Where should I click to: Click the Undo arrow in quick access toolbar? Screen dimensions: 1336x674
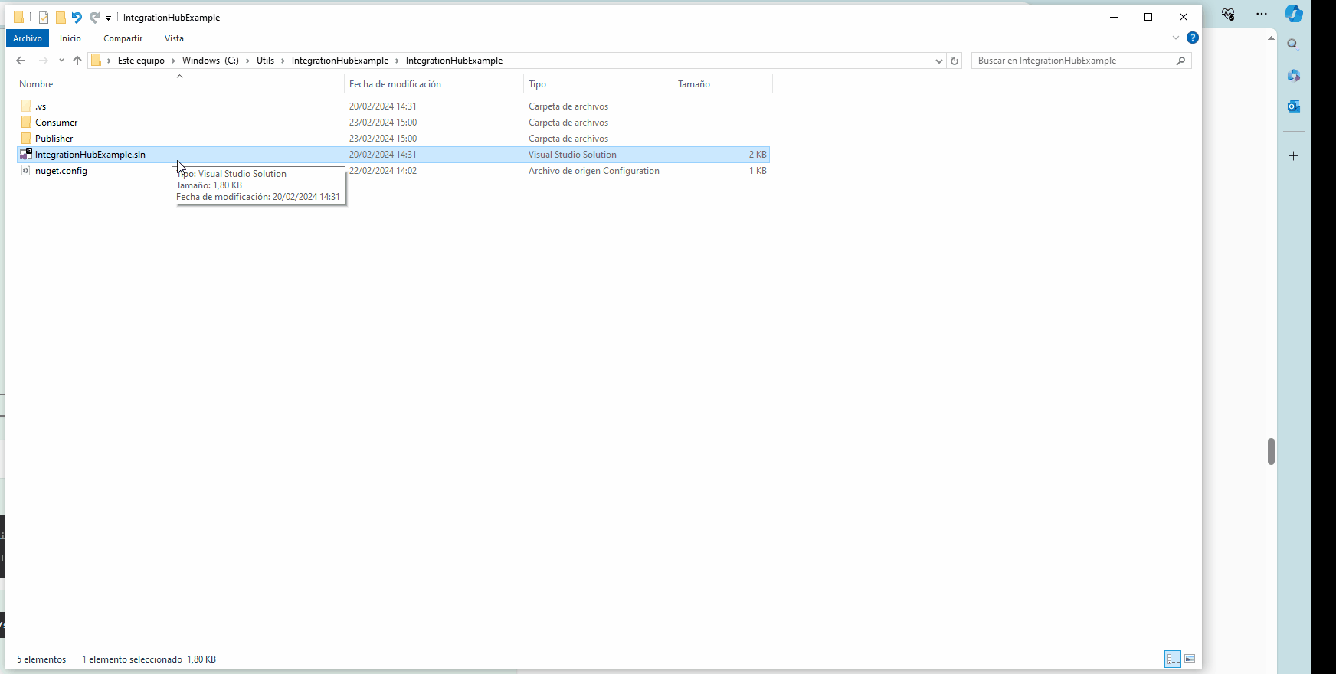click(x=77, y=18)
